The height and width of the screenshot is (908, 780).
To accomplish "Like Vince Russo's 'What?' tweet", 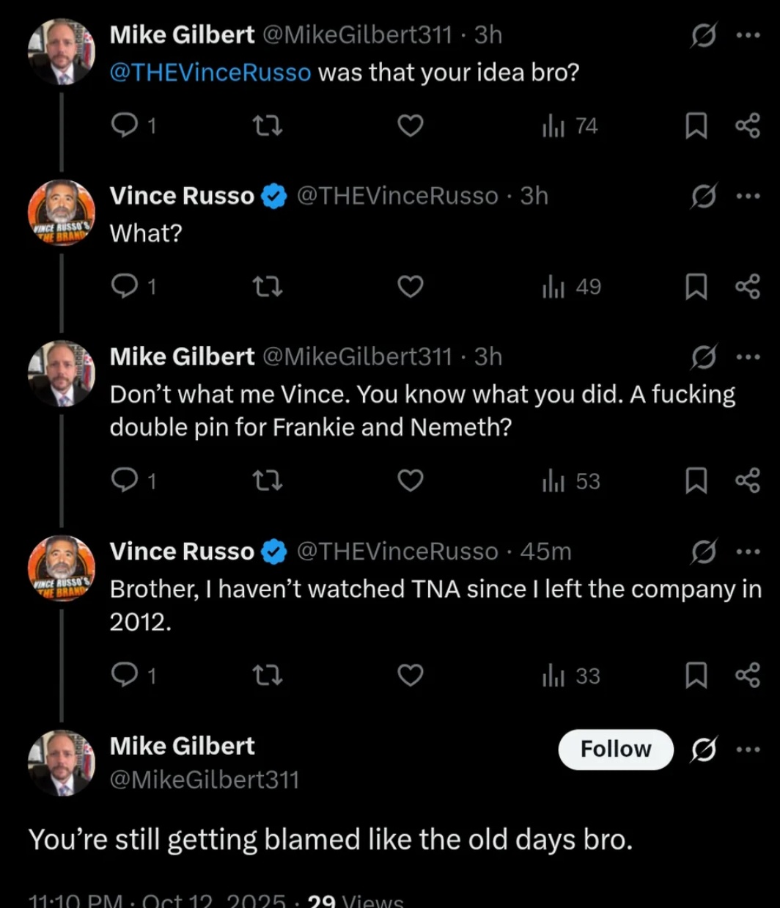I will point(410,287).
